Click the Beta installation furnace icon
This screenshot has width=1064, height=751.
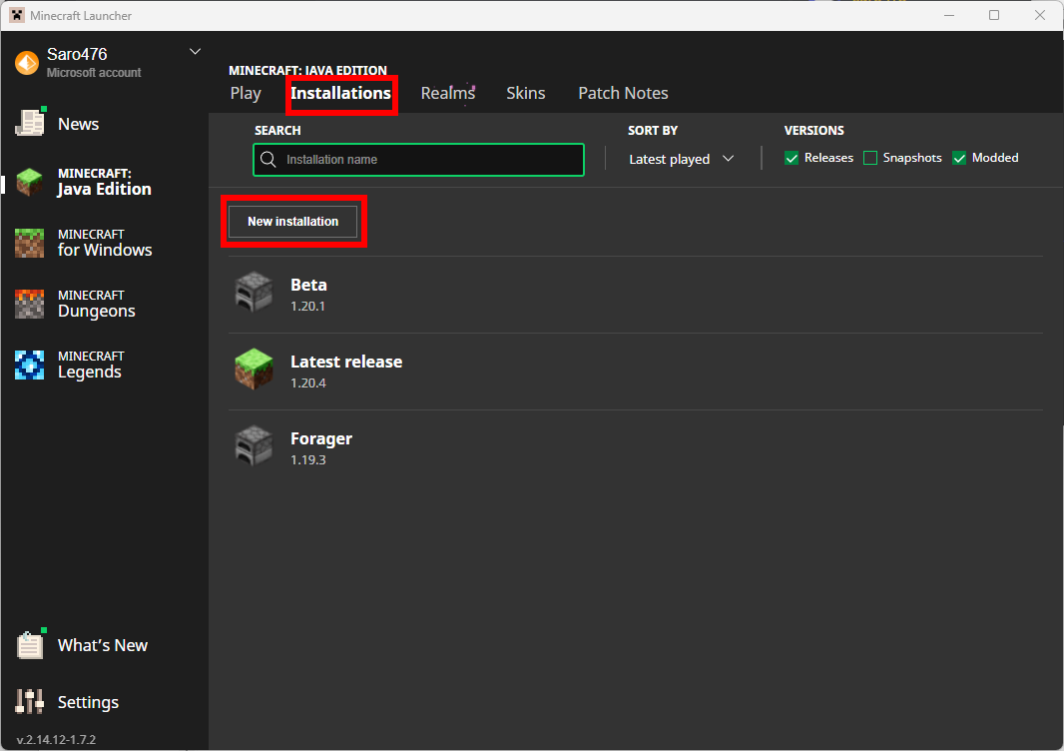point(254,293)
